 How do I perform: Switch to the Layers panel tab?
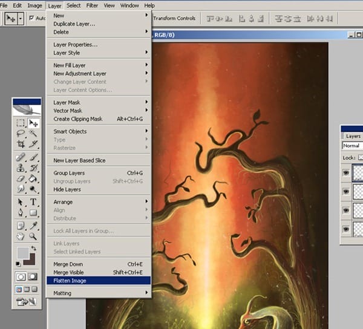click(353, 137)
